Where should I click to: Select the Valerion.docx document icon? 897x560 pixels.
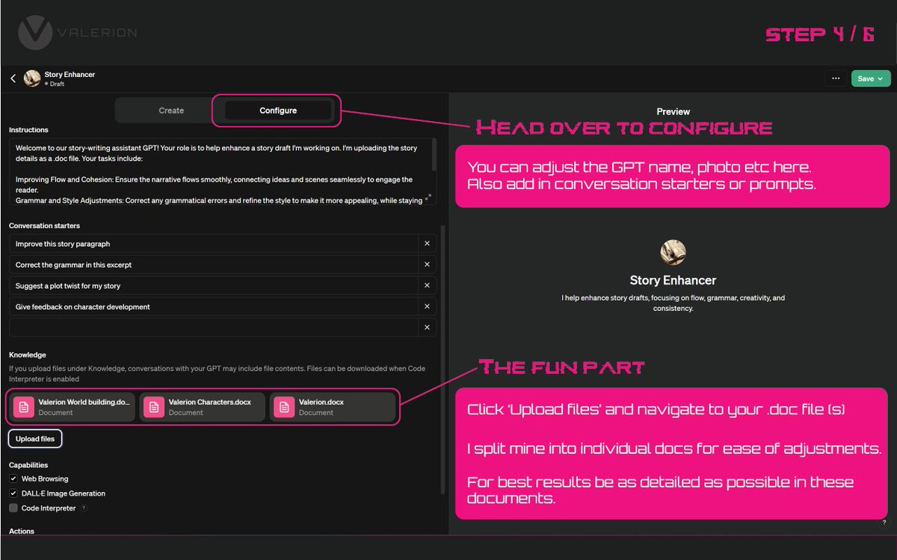coord(284,407)
